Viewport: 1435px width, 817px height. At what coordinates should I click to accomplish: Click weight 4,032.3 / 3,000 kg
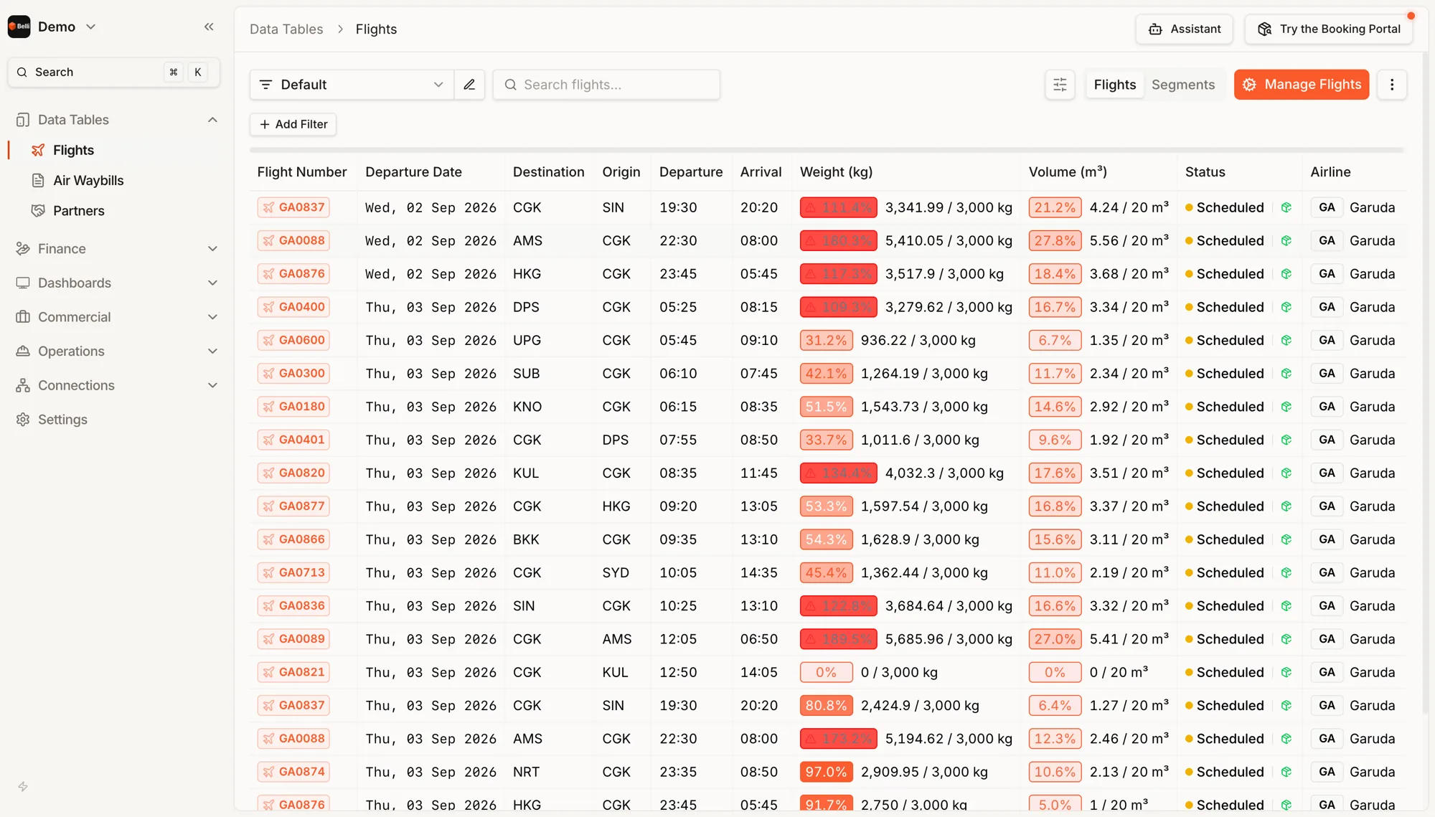[x=944, y=473]
